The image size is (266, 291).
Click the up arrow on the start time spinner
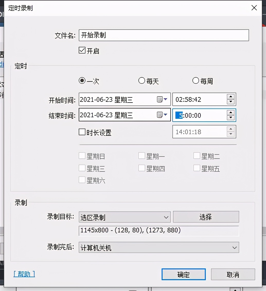coord(231,97)
